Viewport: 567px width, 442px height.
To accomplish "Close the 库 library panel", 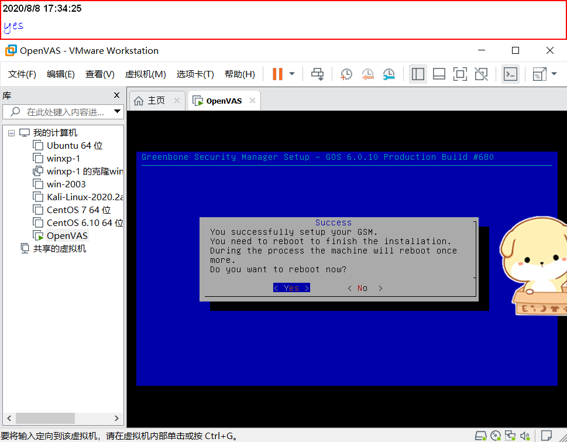I will [x=116, y=95].
